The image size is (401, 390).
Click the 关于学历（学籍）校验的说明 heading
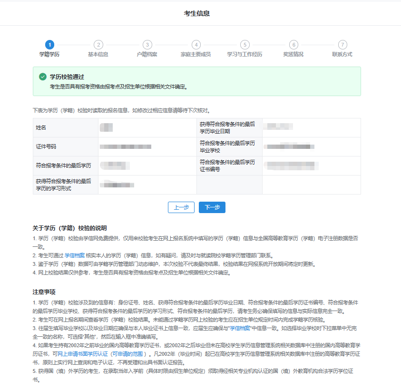[69, 228]
